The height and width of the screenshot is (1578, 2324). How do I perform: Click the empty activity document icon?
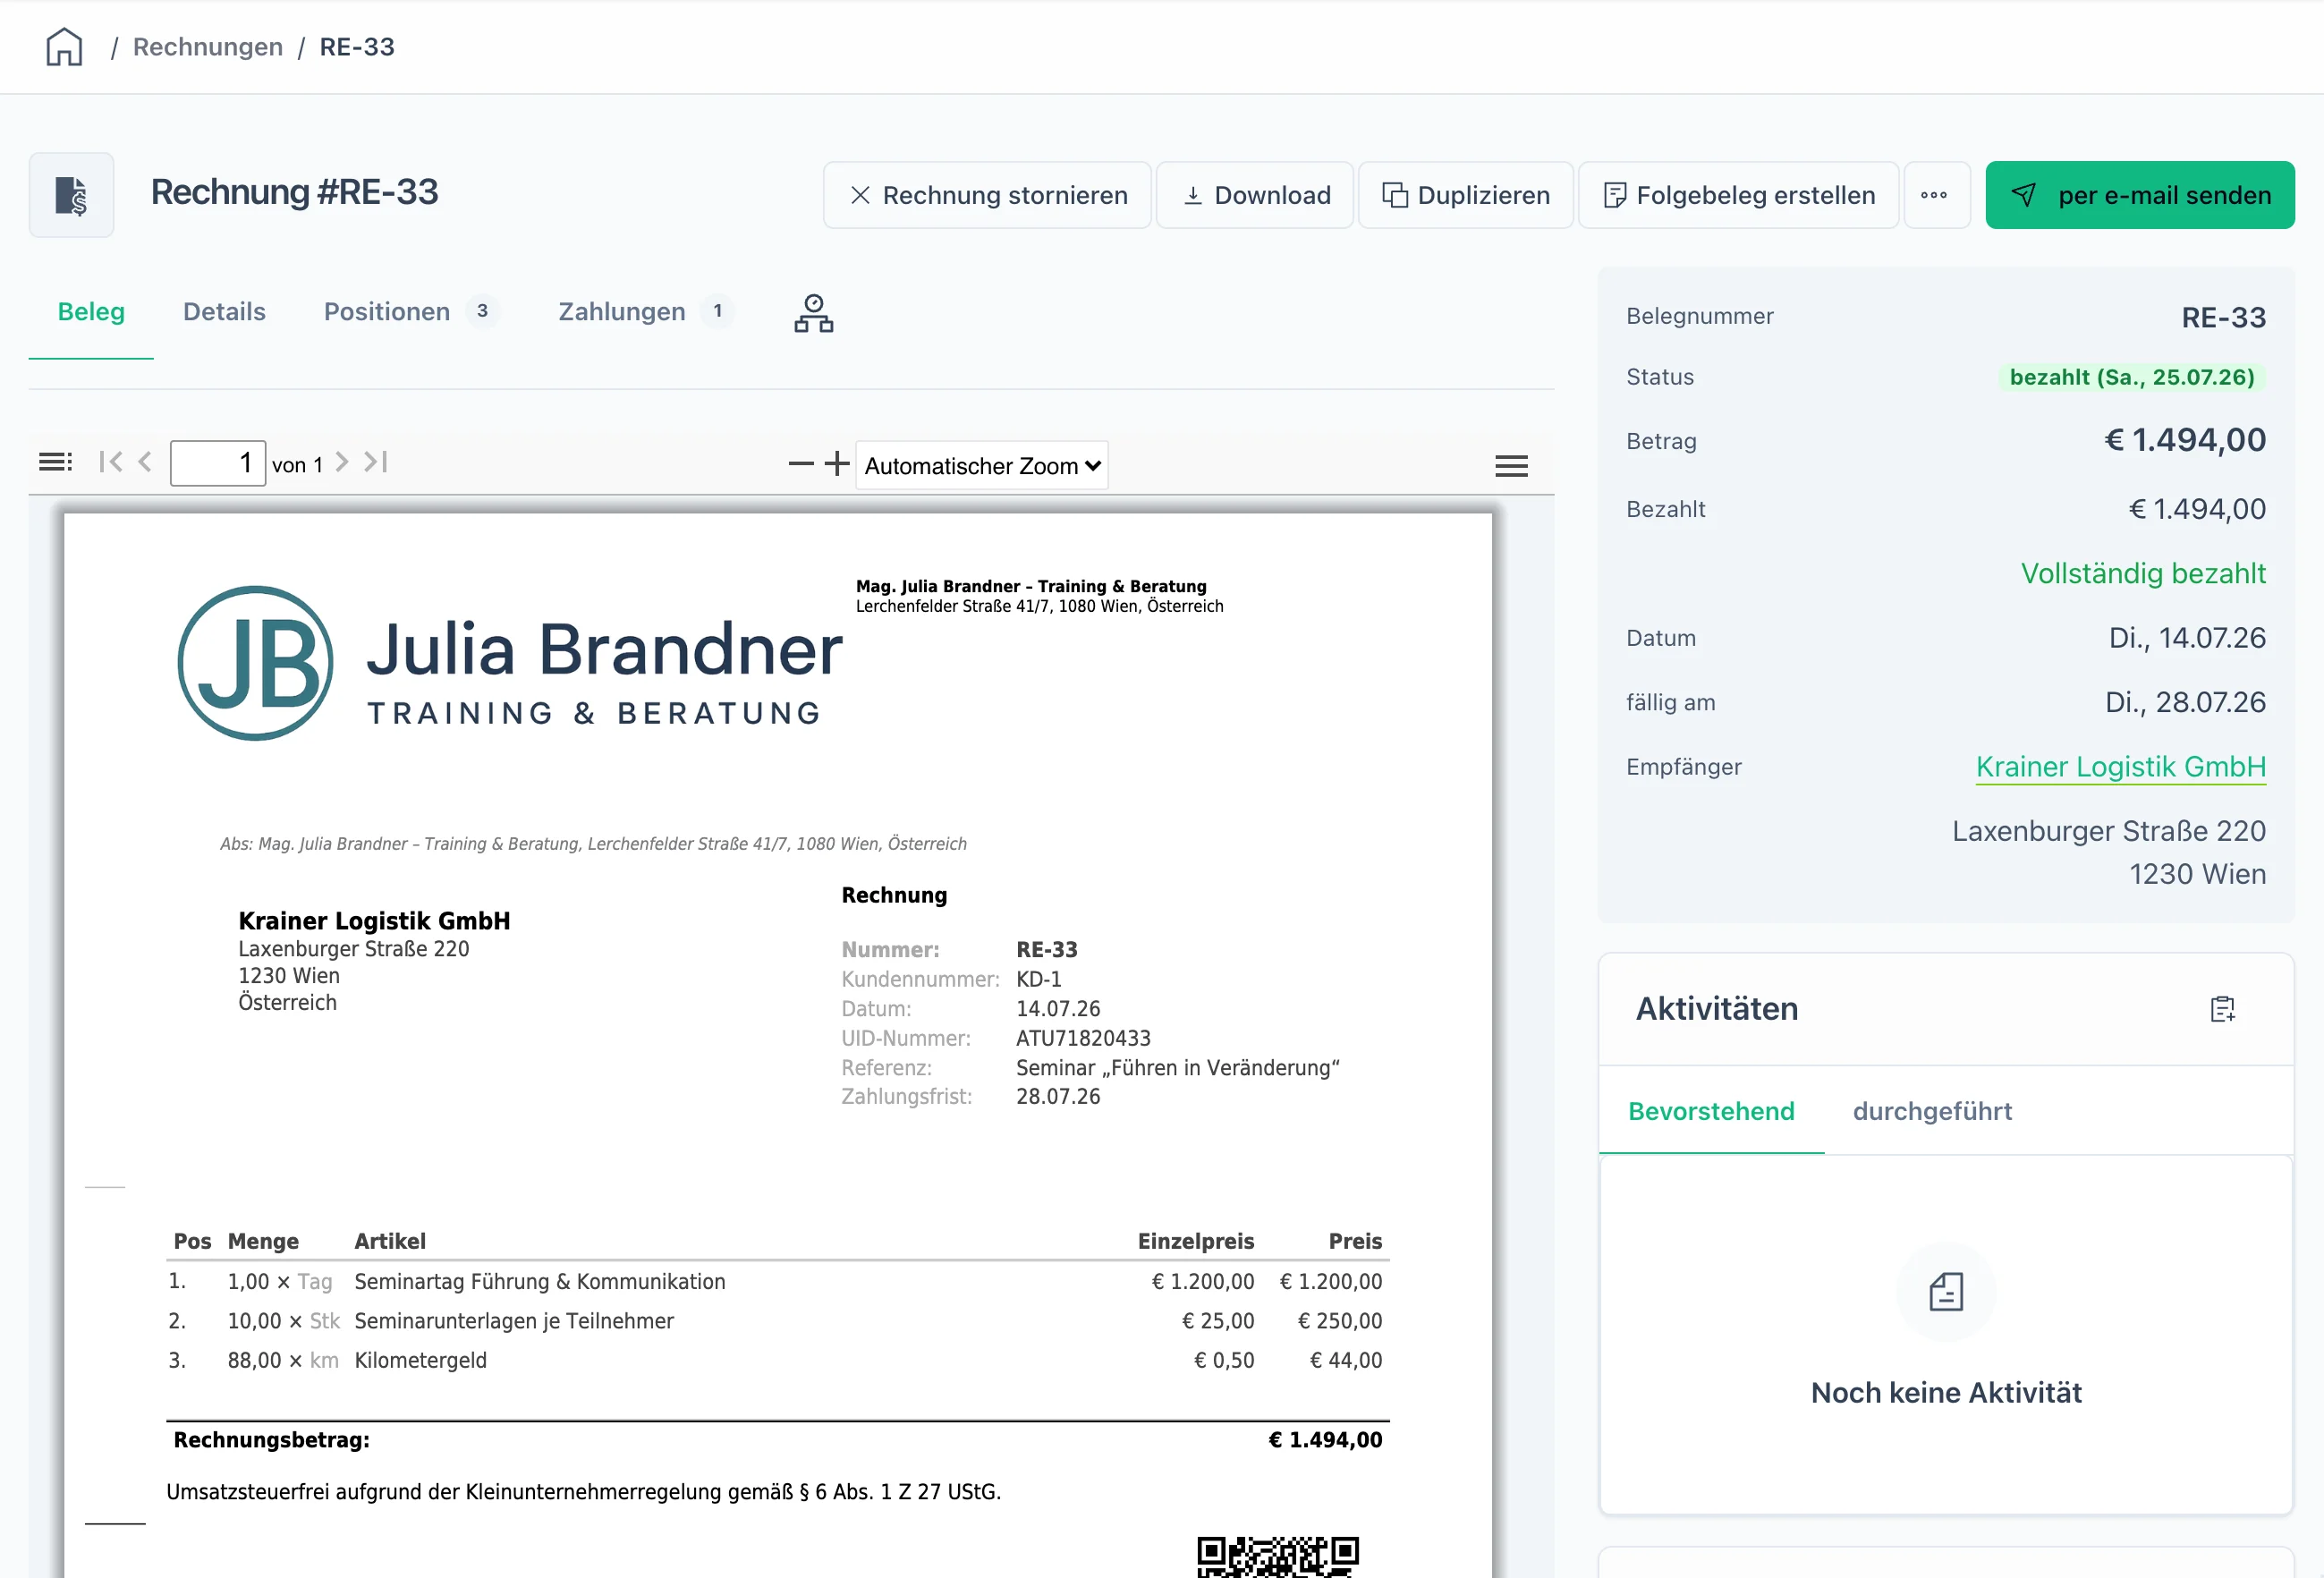(1946, 1292)
